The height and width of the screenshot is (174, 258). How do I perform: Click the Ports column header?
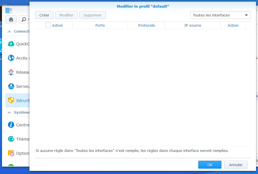100,25
